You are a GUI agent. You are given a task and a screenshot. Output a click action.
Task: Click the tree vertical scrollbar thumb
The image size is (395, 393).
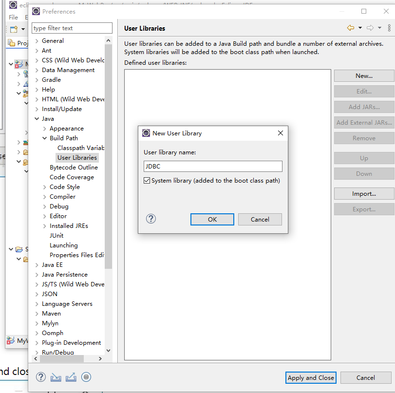(x=108, y=156)
